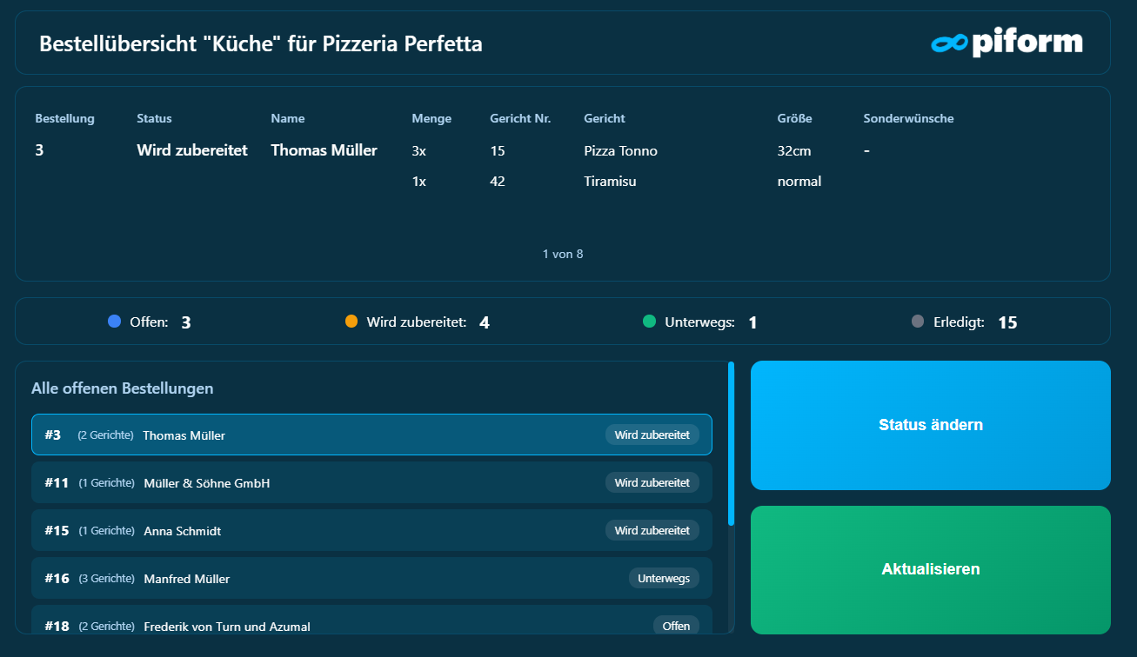Click the Unterwegs badge on order #16
1137x657 pixels.
664,578
